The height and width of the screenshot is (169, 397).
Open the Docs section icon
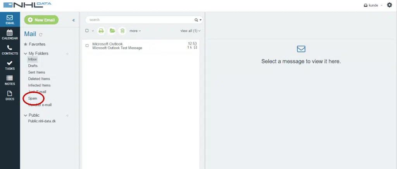[10, 95]
